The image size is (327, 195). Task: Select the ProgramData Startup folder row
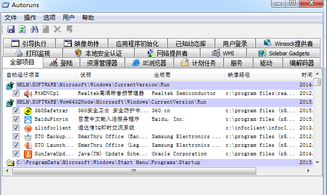click(x=159, y=162)
